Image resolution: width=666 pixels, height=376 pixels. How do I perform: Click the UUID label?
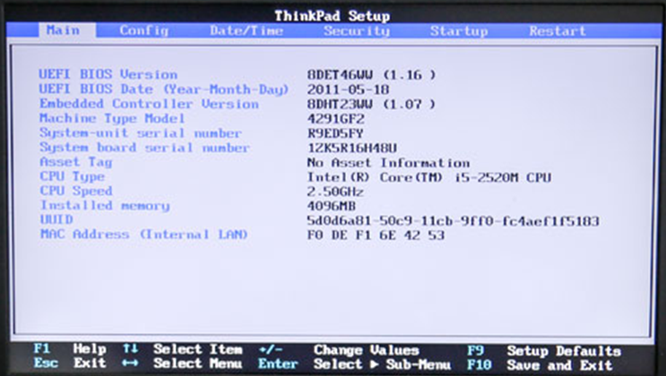[56, 219]
